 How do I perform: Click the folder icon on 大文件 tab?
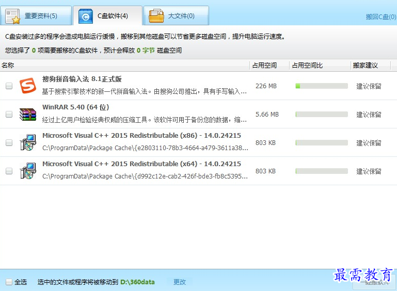click(x=156, y=16)
